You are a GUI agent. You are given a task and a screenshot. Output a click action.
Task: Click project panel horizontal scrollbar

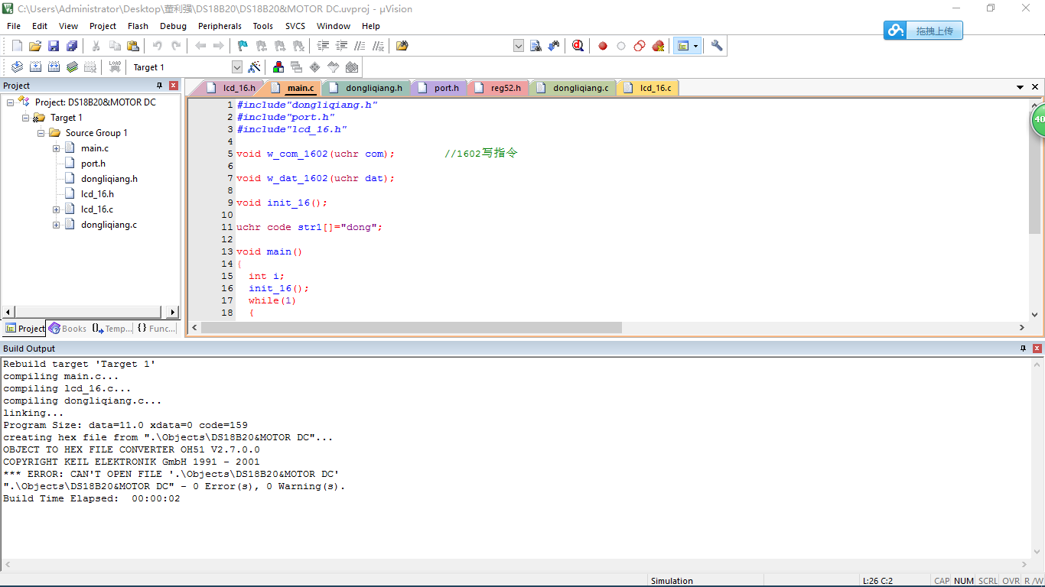88,312
